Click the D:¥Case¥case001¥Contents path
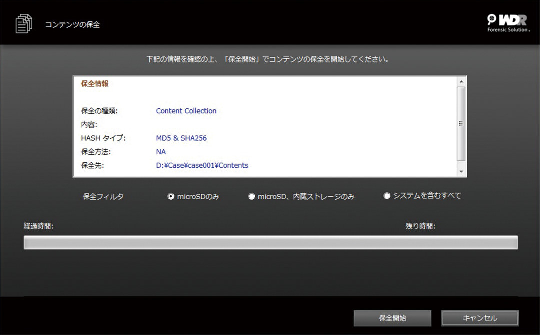 202,165
